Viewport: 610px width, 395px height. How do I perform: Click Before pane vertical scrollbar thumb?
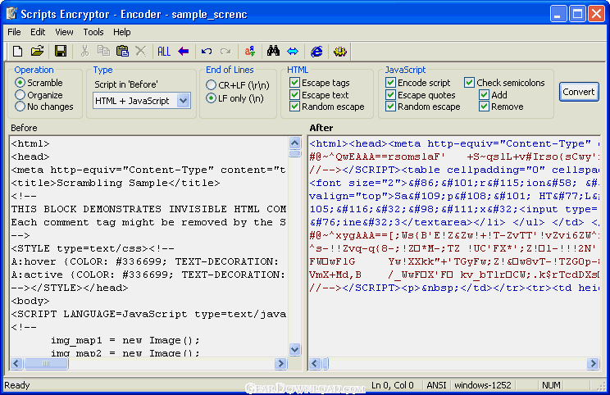[x=295, y=153]
